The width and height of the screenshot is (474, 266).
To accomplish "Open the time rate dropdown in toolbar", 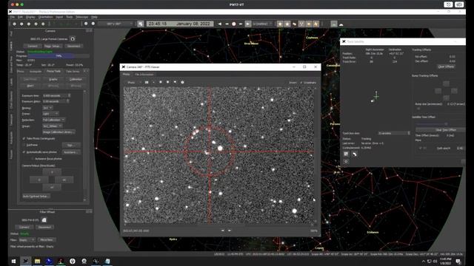I will coord(262,24).
